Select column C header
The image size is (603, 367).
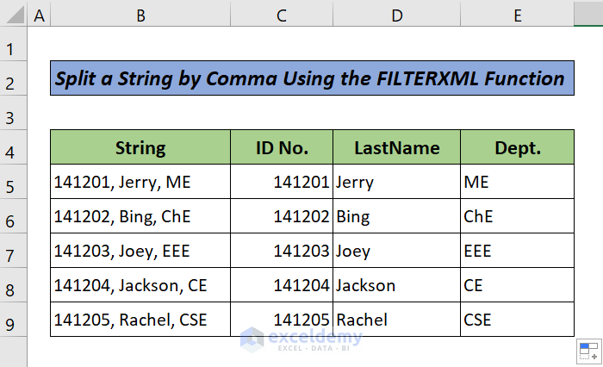click(x=281, y=15)
